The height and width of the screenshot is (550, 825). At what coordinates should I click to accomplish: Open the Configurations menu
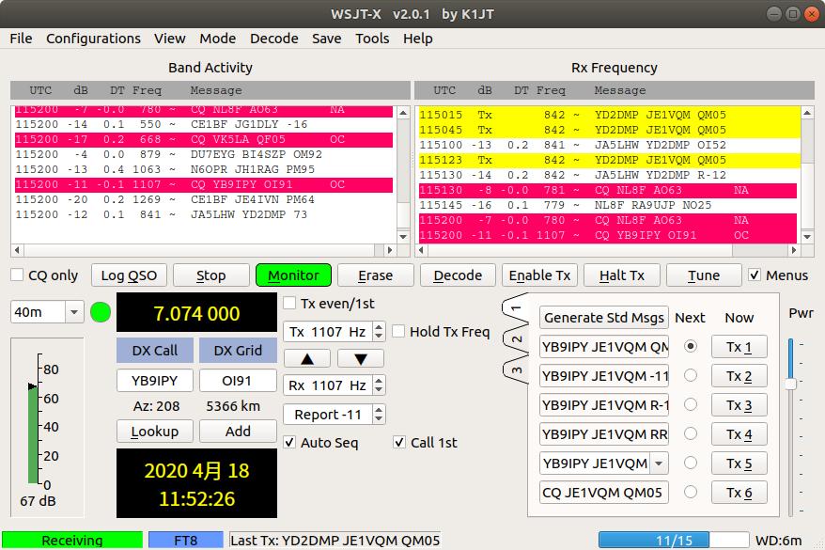click(94, 39)
